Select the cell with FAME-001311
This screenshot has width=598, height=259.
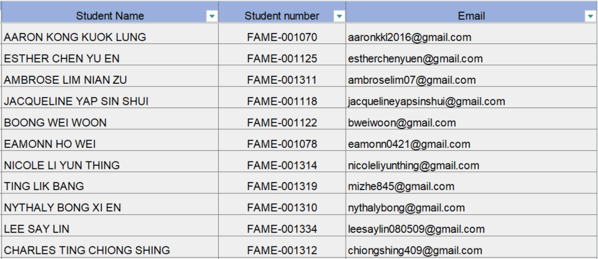point(282,80)
